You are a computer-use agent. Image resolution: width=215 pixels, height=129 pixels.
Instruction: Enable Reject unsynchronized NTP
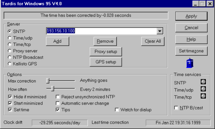click(58, 97)
